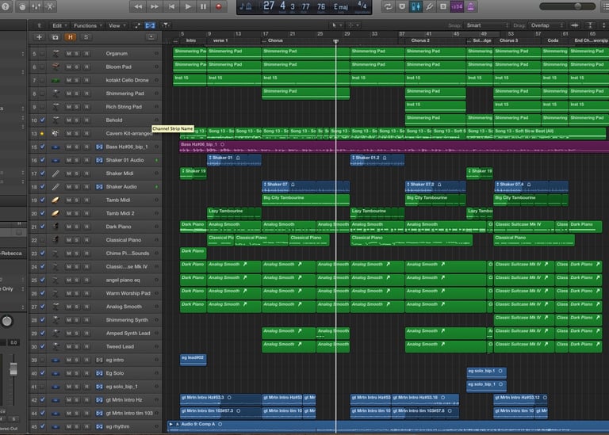Viewport: 609px width, 435px height.
Task: Add a new track with plus button
Action: [x=39, y=37]
